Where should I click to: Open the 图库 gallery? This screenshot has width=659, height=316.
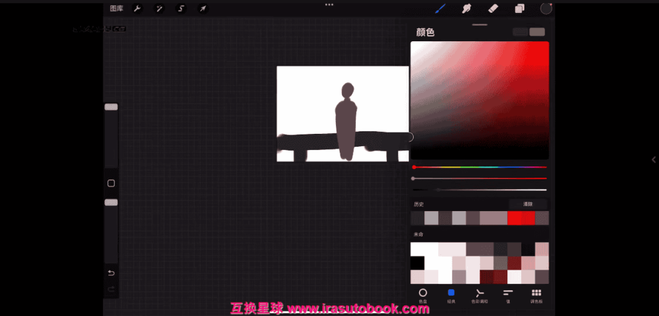pyautogui.click(x=116, y=8)
